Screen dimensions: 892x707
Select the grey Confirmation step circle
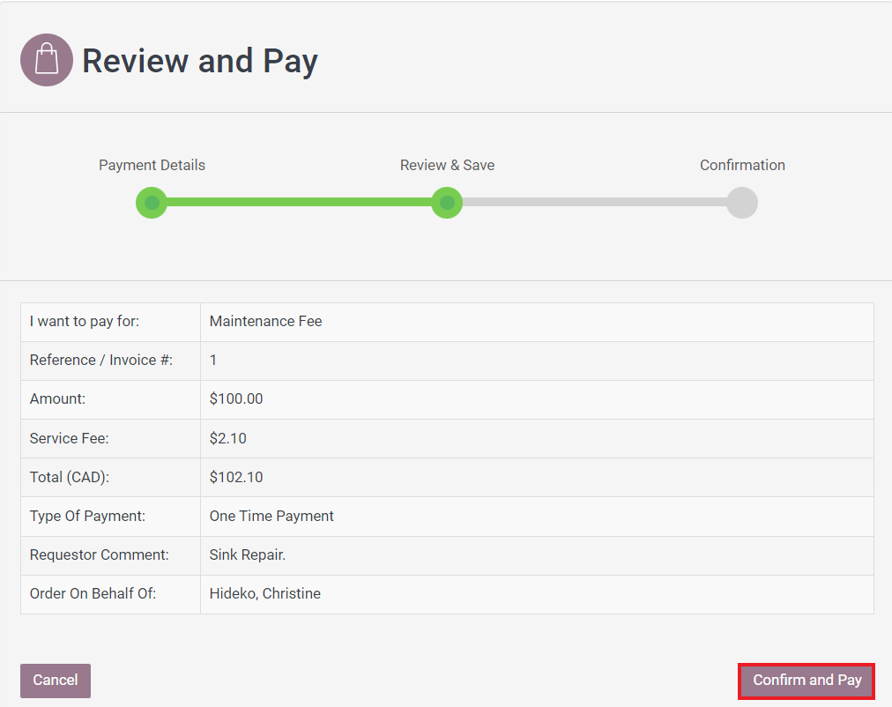point(742,203)
